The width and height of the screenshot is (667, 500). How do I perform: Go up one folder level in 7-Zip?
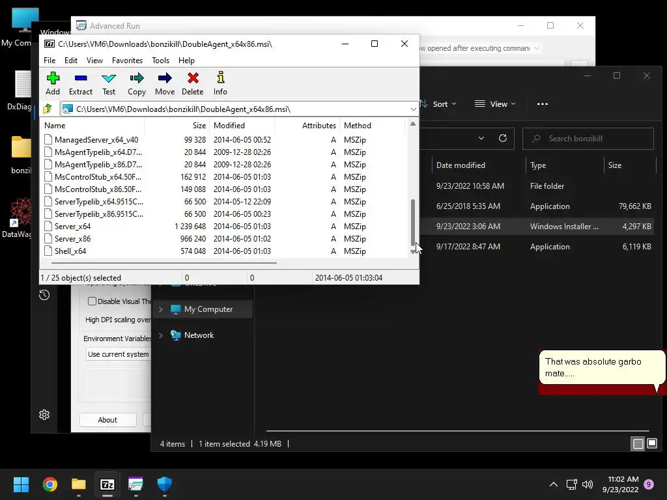pos(48,109)
